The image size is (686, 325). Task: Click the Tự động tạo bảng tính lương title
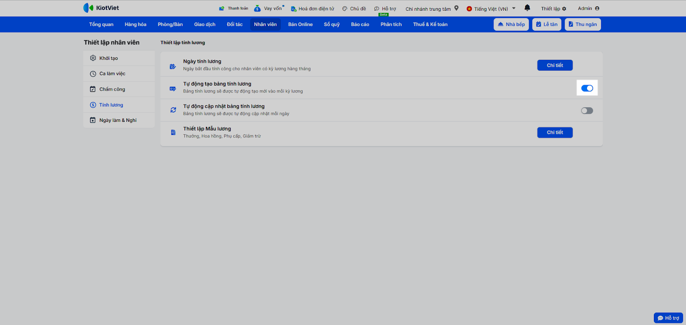(x=217, y=84)
